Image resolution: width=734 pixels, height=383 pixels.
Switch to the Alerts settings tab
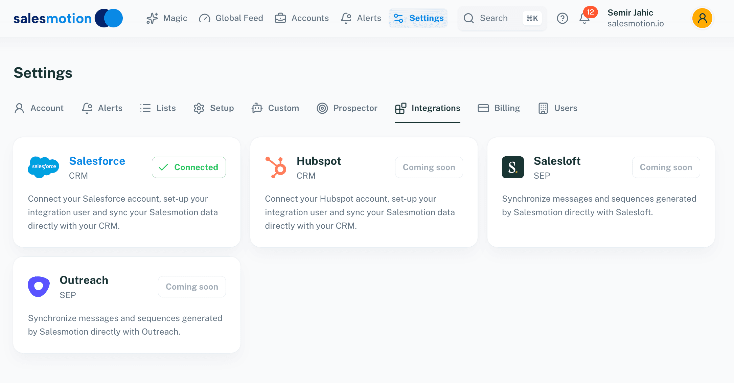coord(102,108)
